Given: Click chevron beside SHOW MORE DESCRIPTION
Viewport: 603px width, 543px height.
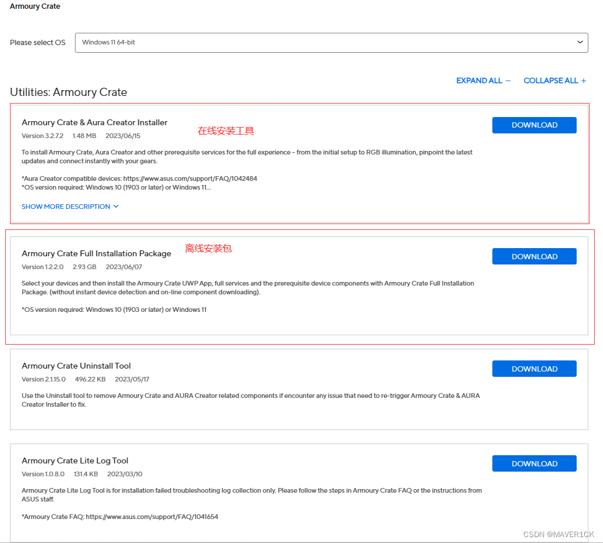Looking at the screenshot, I should click(x=116, y=207).
